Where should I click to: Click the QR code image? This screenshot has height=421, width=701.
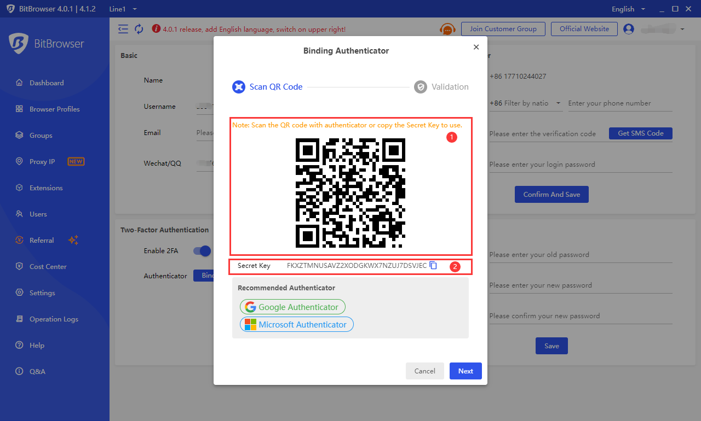(350, 192)
